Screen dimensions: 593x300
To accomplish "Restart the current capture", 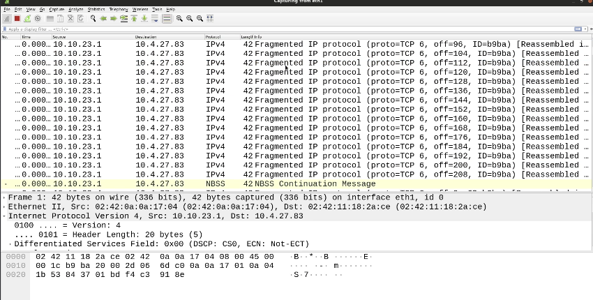I will tap(26, 18).
